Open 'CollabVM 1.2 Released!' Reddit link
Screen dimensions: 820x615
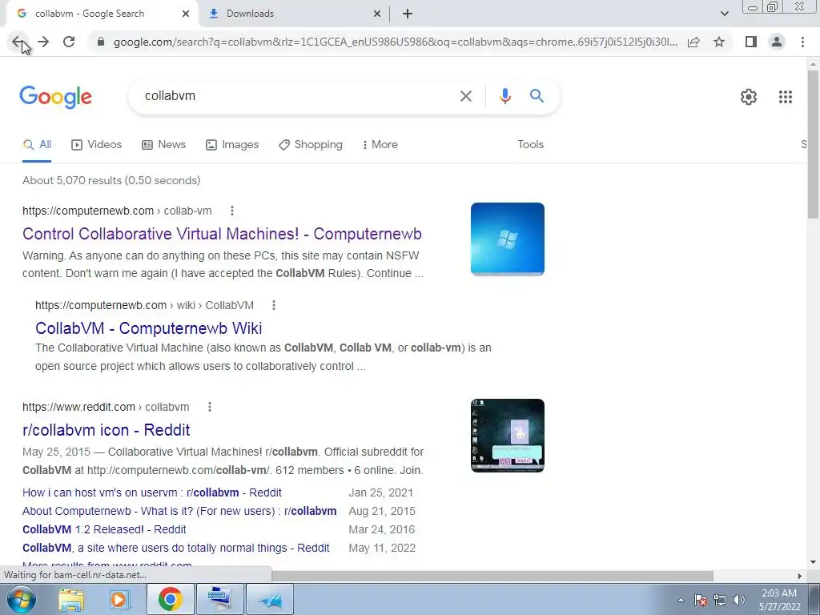[104, 529]
